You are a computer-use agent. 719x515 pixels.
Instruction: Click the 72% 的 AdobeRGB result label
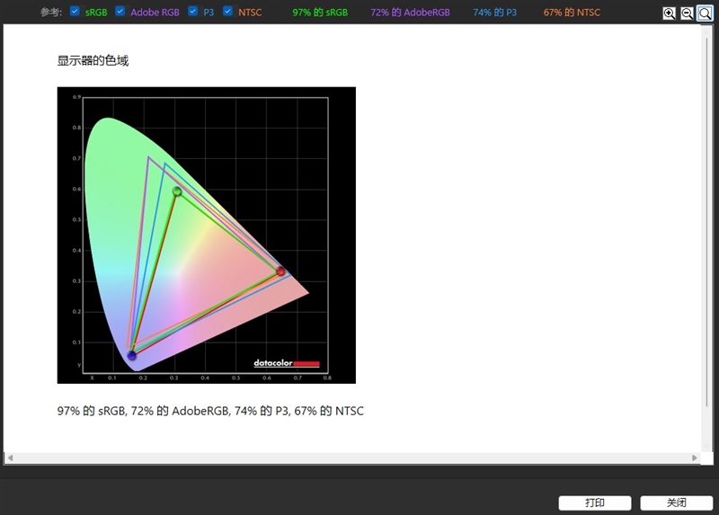click(x=410, y=13)
